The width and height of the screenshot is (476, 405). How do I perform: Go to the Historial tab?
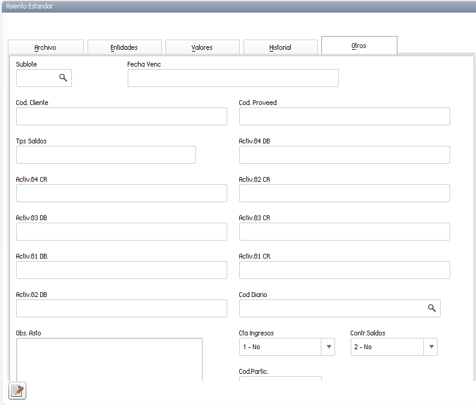[x=280, y=47]
